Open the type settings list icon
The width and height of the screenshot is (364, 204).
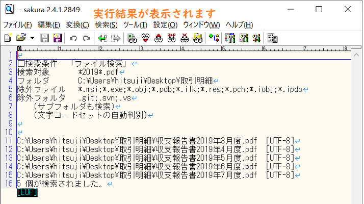pyautogui.click(x=230, y=38)
